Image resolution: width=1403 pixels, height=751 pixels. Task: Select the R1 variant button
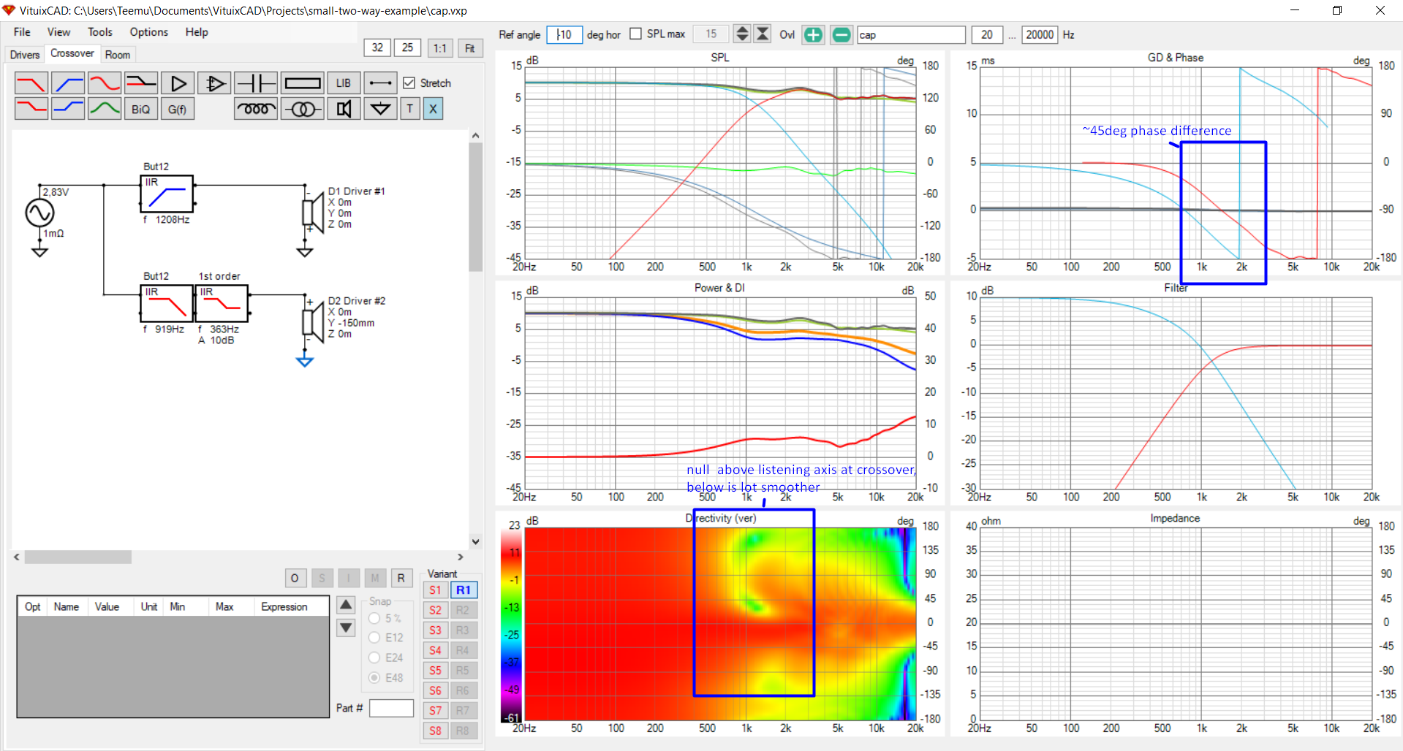pos(464,590)
